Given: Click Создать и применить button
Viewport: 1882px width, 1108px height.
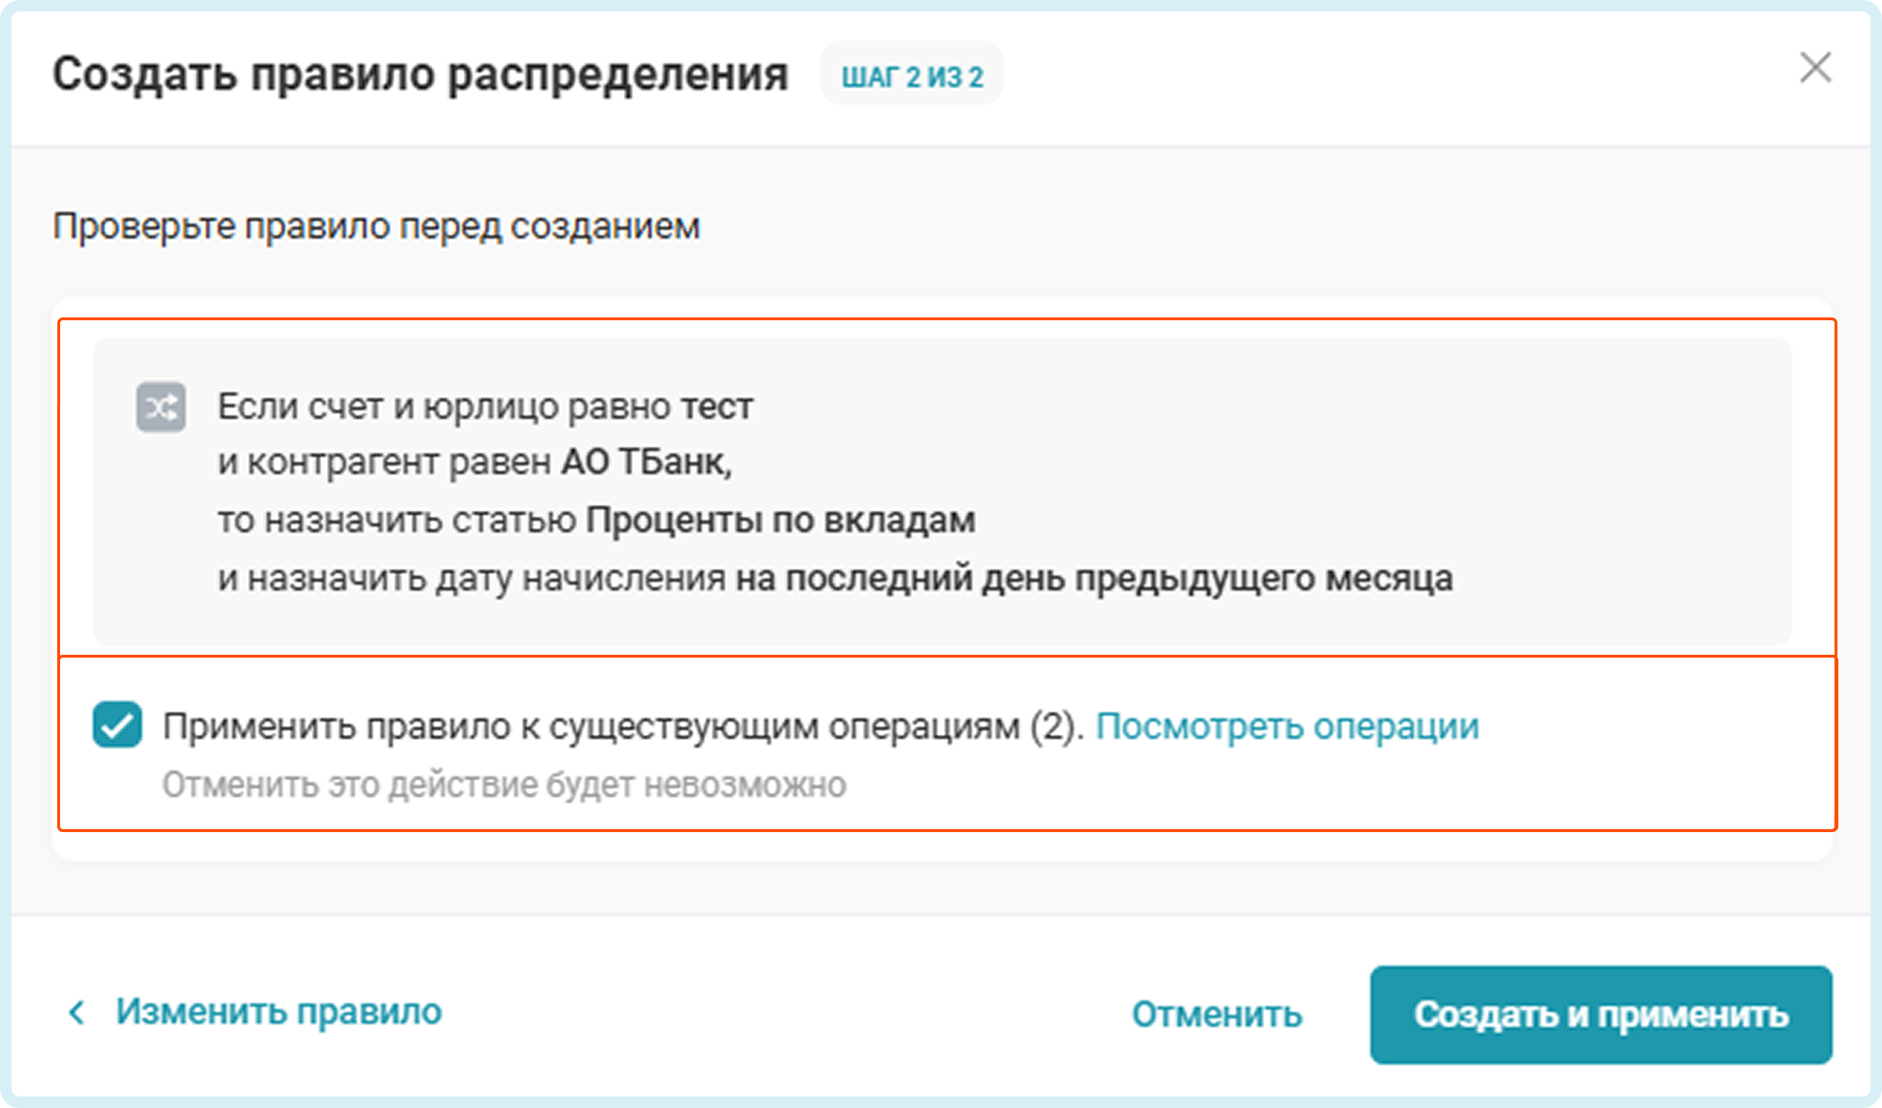Looking at the screenshot, I should pyautogui.click(x=1600, y=1014).
